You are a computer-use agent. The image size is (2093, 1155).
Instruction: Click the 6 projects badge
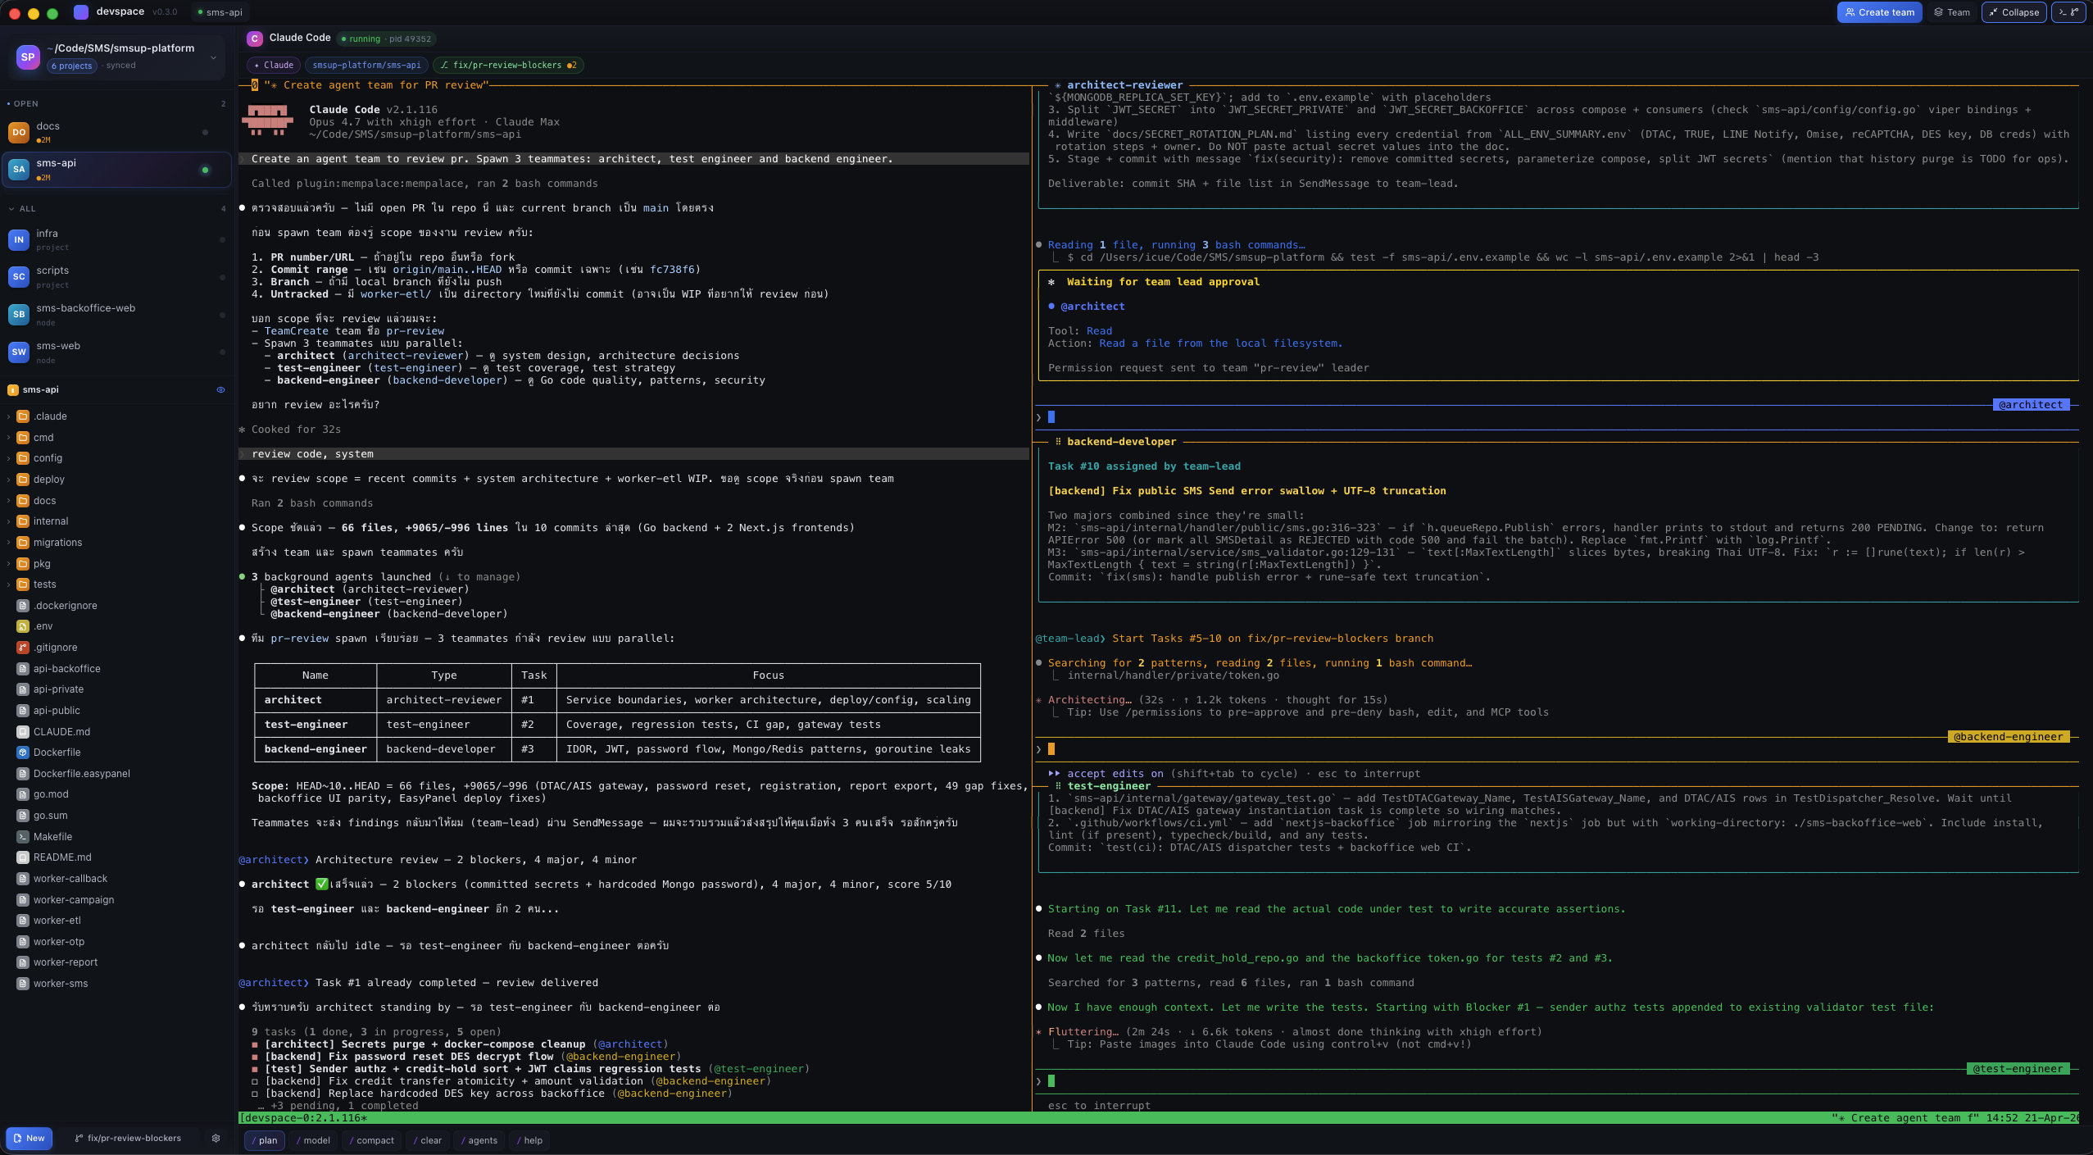pos(71,66)
